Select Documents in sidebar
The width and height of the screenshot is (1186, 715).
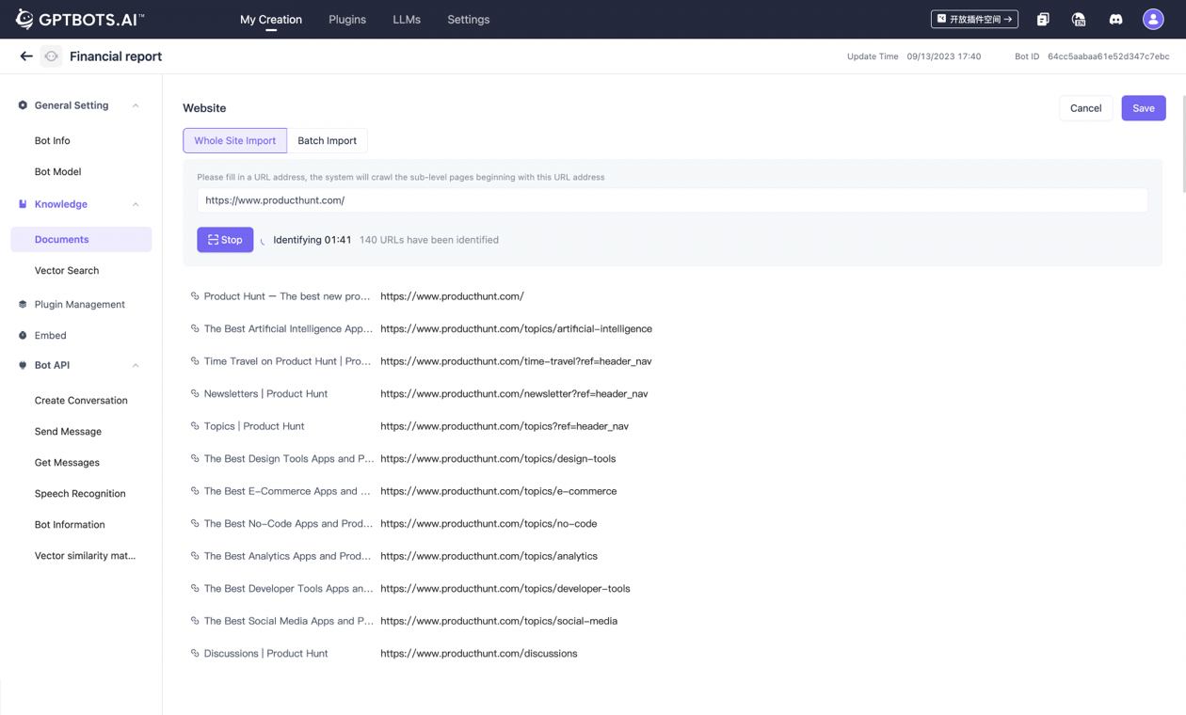coord(81,239)
